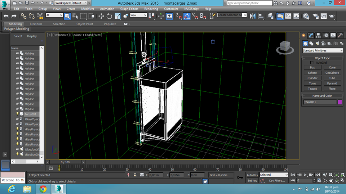Image resolution: width=346 pixels, height=194 pixels.
Task: Expand the Reference Coordinate System View dropdown
Action: pos(138,15)
